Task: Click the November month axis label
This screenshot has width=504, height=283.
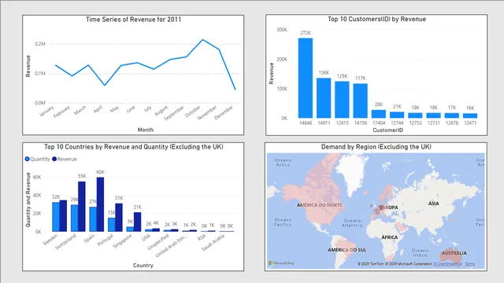Action: tap(207, 113)
